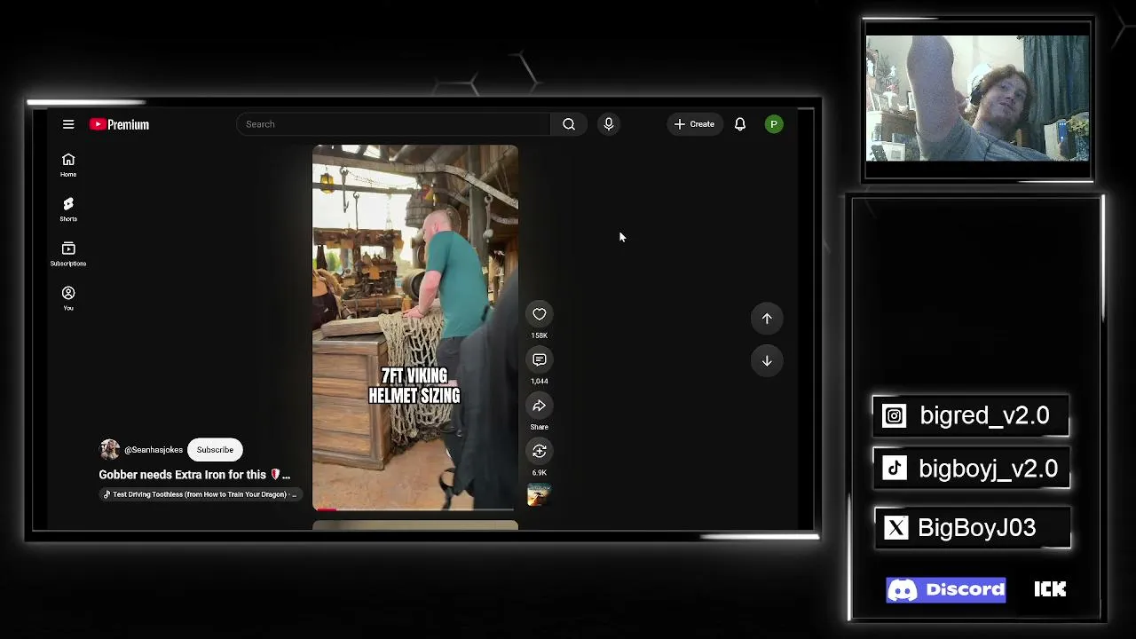
Task: Subscribe to @Seanhasjokes
Action: pos(215,450)
